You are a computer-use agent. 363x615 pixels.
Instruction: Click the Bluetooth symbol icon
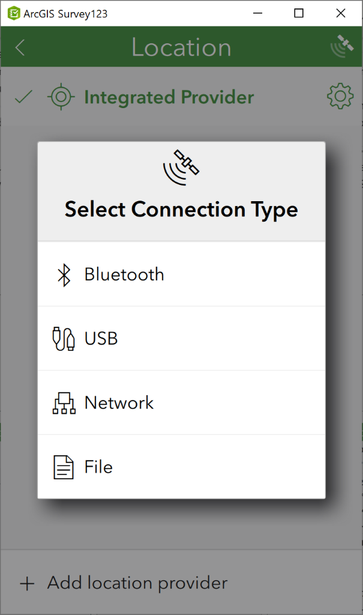point(64,274)
